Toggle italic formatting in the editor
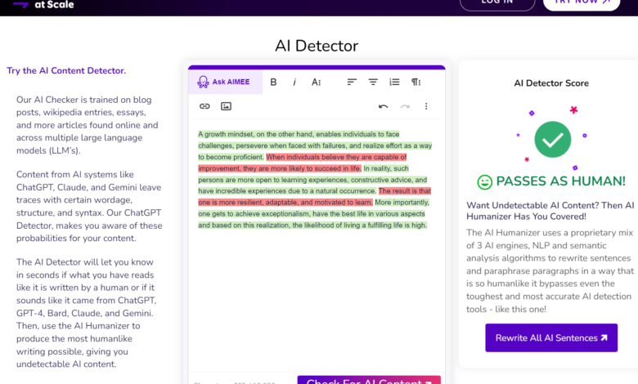 294,82
